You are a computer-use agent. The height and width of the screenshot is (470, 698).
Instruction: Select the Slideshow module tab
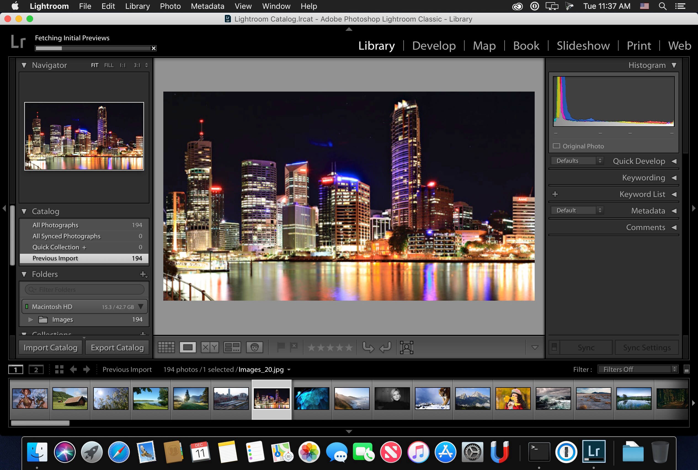[583, 46]
